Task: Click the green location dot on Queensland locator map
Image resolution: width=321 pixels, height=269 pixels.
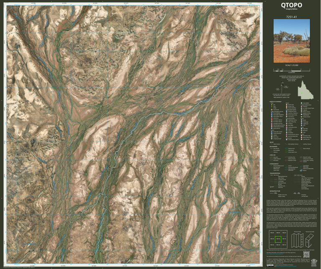Action: [x=302, y=93]
